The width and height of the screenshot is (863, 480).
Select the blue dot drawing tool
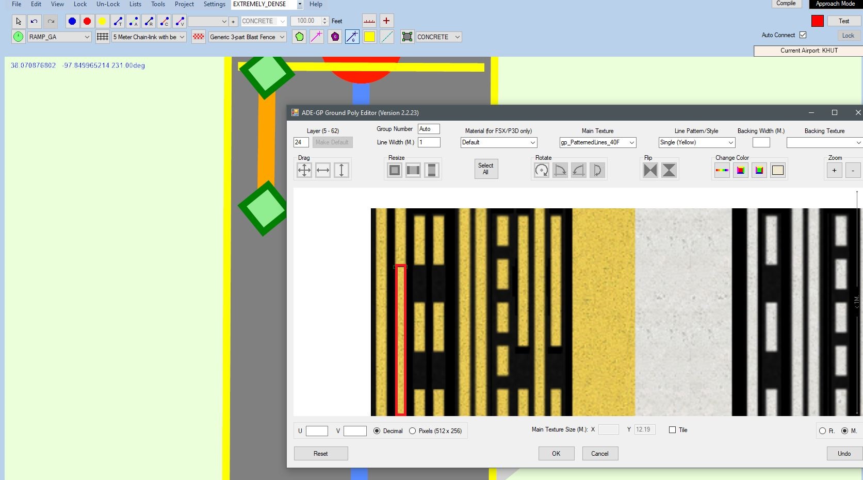[x=72, y=21]
